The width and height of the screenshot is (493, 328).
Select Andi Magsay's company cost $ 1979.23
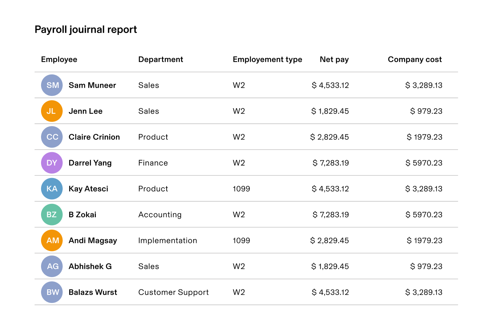tap(425, 240)
